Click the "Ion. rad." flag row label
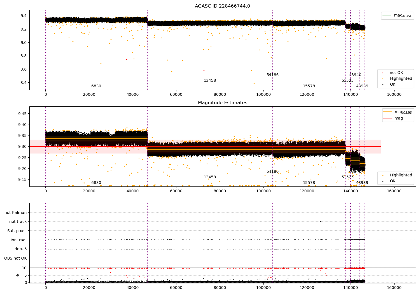 pyautogui.click(x=19, y=240)
